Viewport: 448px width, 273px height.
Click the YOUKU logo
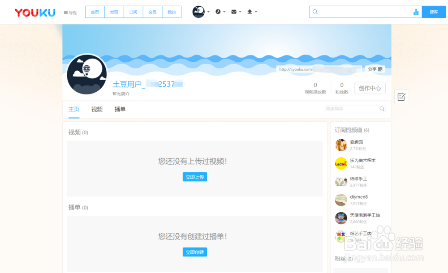pyautogui.click(x=35, y=12)
